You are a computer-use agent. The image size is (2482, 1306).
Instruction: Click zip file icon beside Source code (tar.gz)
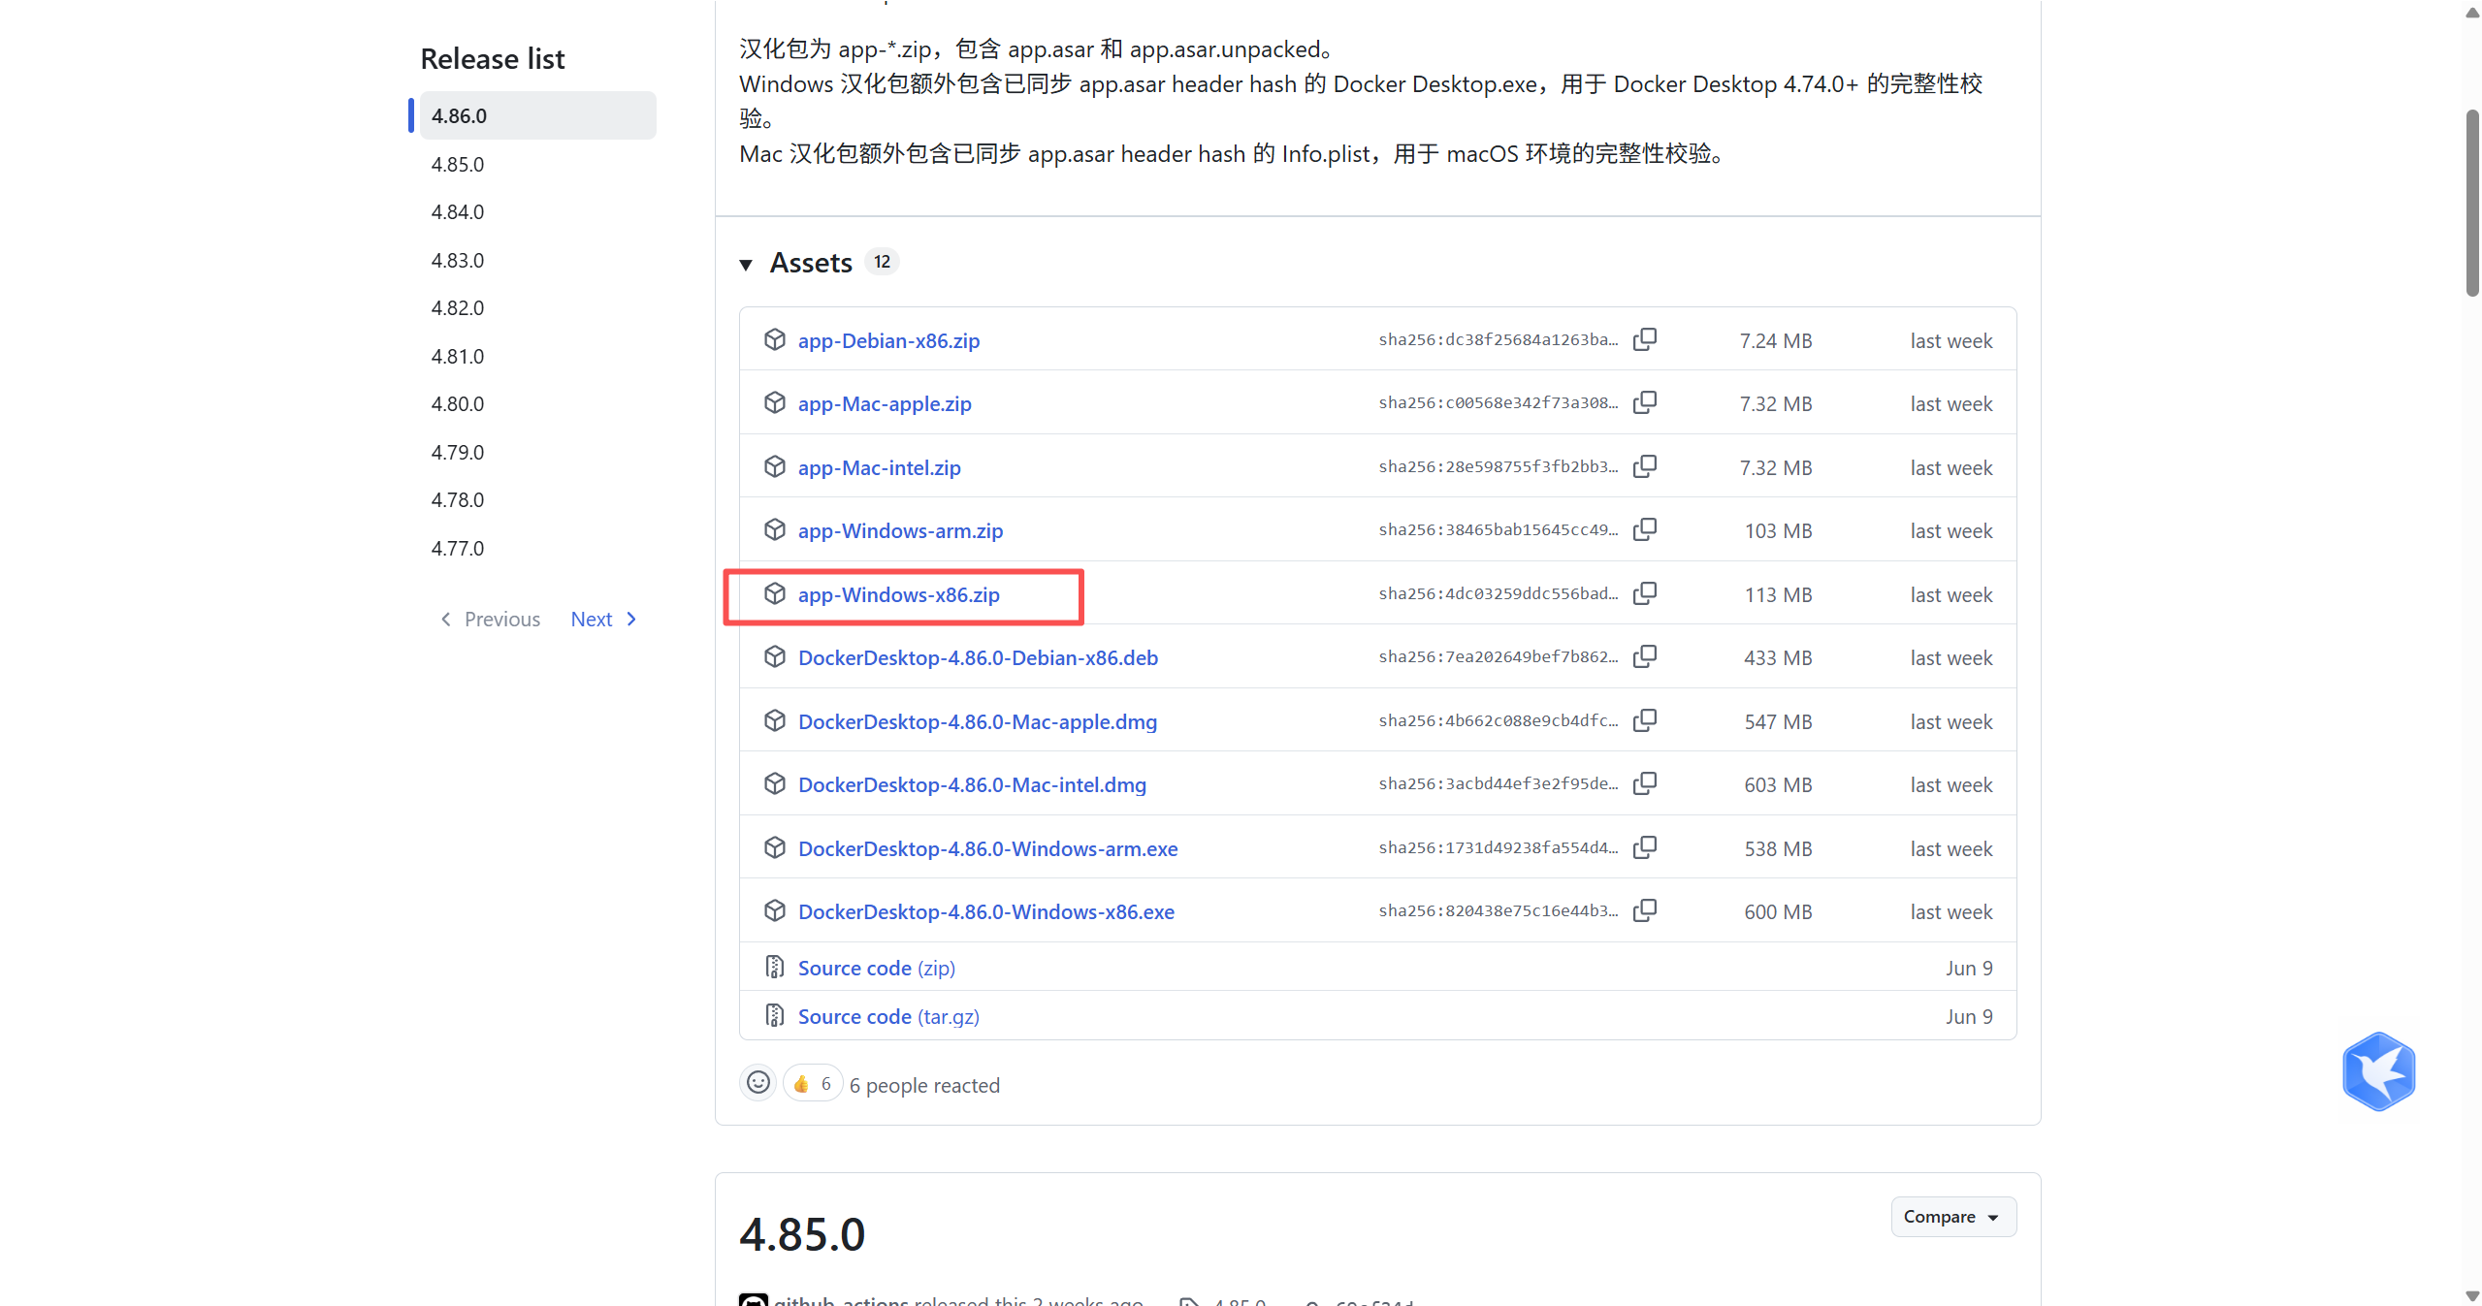coord(774,1015)
